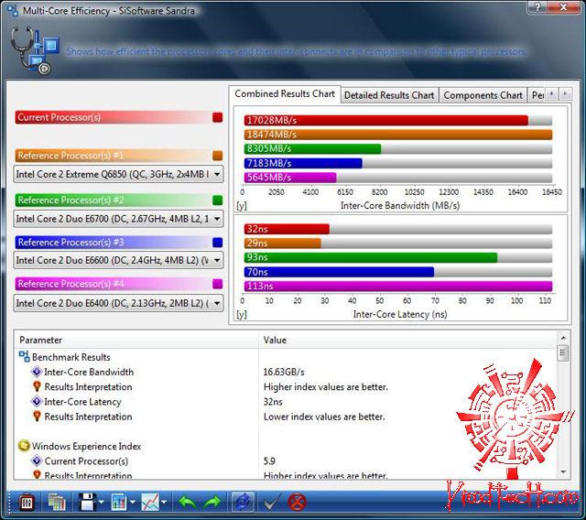
Task: Select the Windows Experience Index heading
Action: pos(86,447)
